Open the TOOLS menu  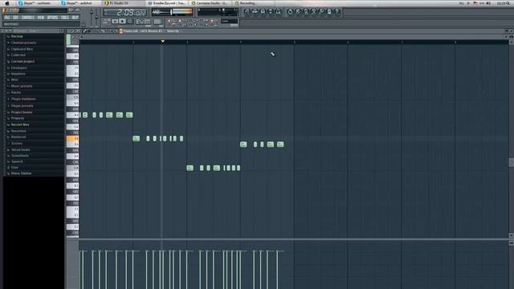click(64, 18)
